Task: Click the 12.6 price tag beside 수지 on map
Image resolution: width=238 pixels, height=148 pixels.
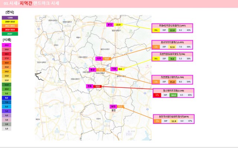Action: tap(107, 59)
